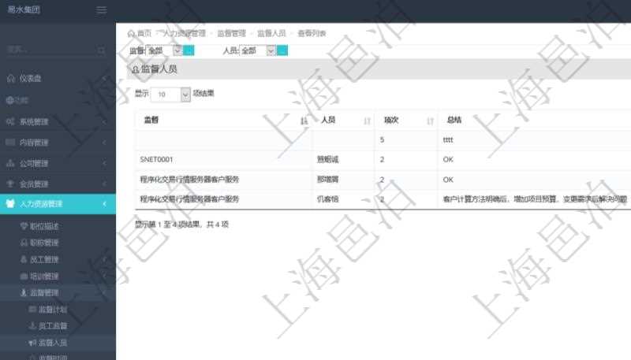Expand the 会员管理 menu chevron
This screenshot has width=631, height=360.
point(104,184)
